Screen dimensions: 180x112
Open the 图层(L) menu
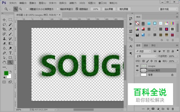42,3
